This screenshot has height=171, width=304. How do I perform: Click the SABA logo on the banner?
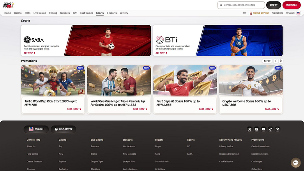coord(34,40)
